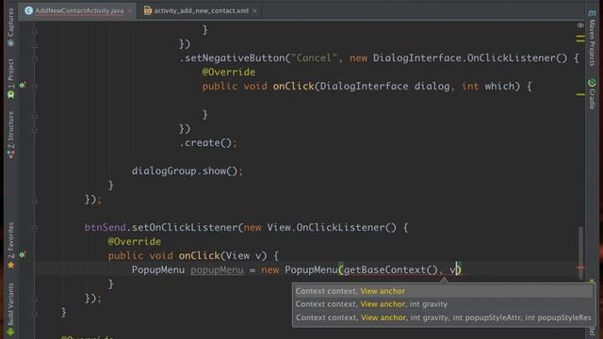Click the "Cancel" string literal
This screenshot has height=339, width=603.
click(x=314, y=58)
